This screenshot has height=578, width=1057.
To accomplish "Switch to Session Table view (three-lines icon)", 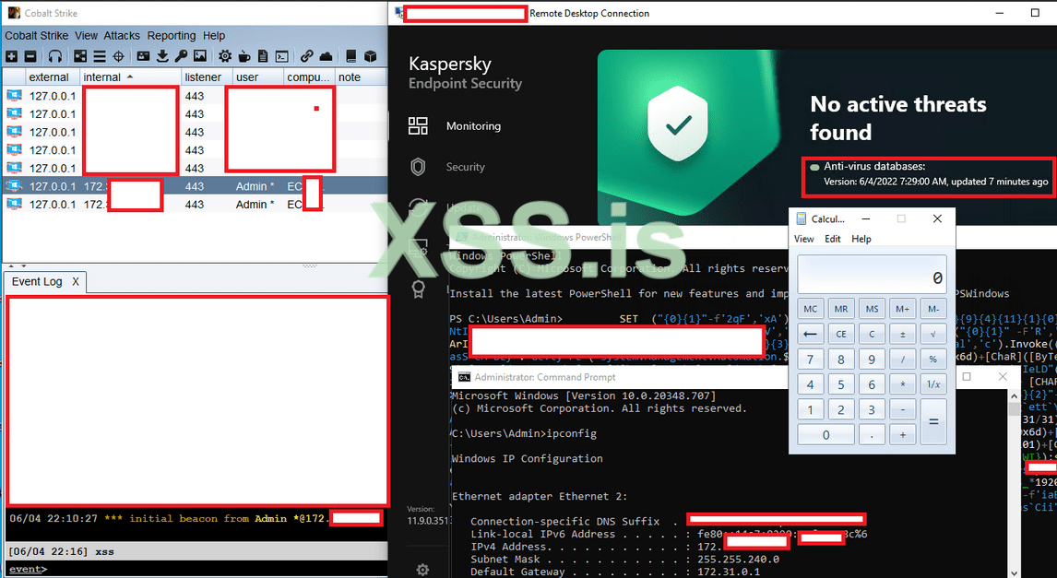I will [x=99, y=56].
